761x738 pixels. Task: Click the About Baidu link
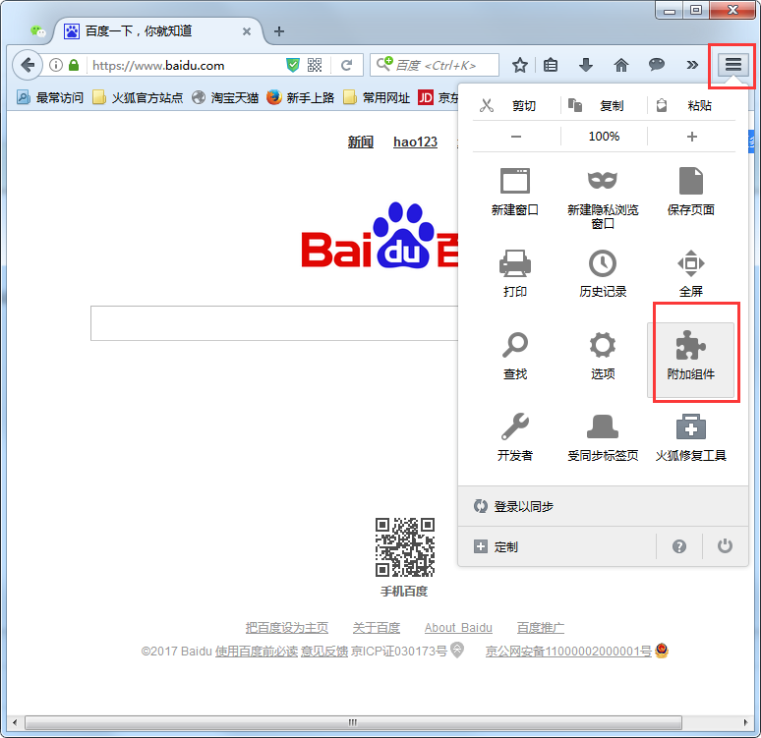point(458,627)
